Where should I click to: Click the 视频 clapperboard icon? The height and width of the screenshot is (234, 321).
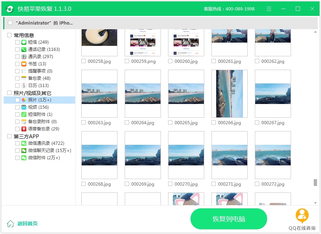point(24,107)
